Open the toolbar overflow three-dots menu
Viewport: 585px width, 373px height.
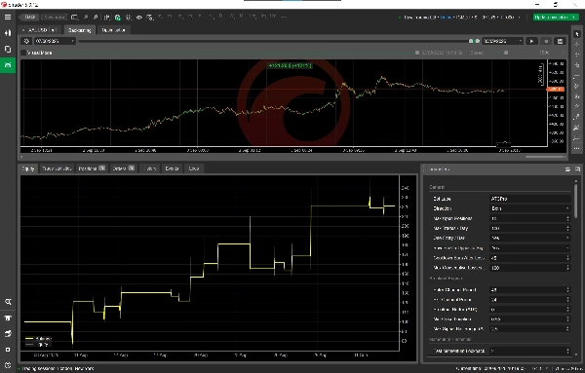[285, 17]
